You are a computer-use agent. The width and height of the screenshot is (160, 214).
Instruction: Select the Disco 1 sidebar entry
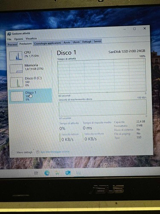(x=30, y=96)
